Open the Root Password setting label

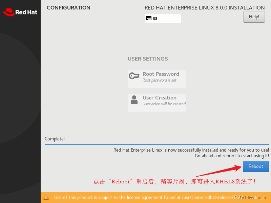(x=161, y=74)
